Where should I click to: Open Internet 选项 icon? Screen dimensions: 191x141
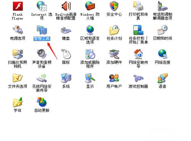42,6
